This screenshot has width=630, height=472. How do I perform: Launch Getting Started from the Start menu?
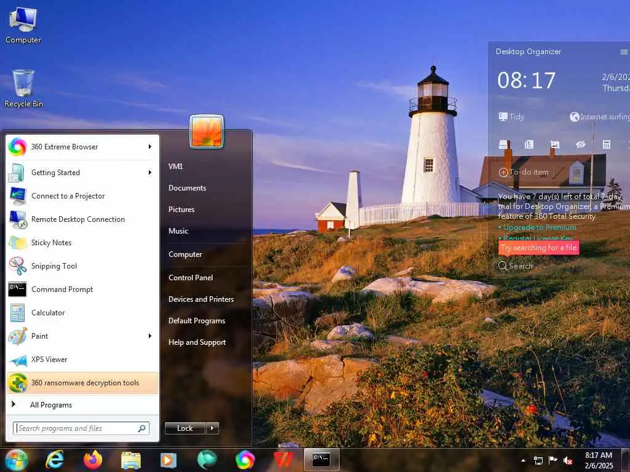[82, 173]
